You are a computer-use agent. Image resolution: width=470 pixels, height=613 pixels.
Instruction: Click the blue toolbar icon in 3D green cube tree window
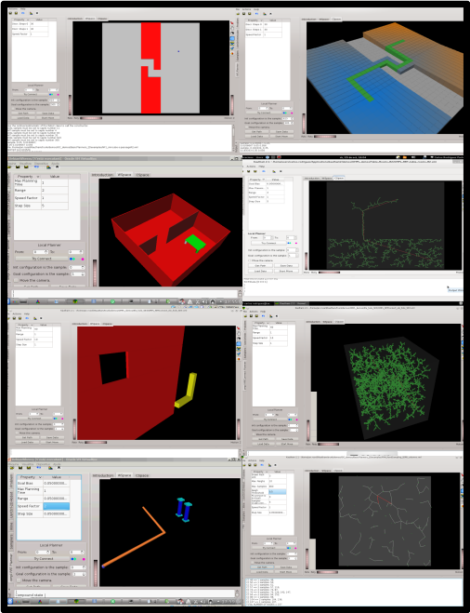coord(263,316)
